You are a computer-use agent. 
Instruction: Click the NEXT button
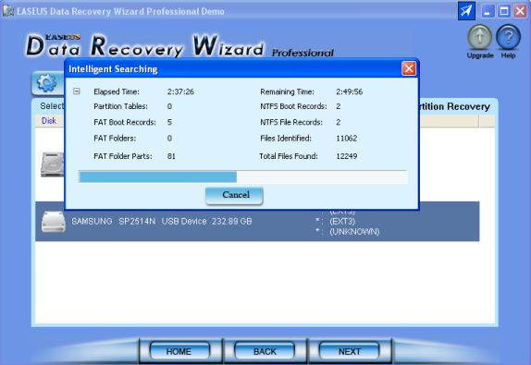350,351
